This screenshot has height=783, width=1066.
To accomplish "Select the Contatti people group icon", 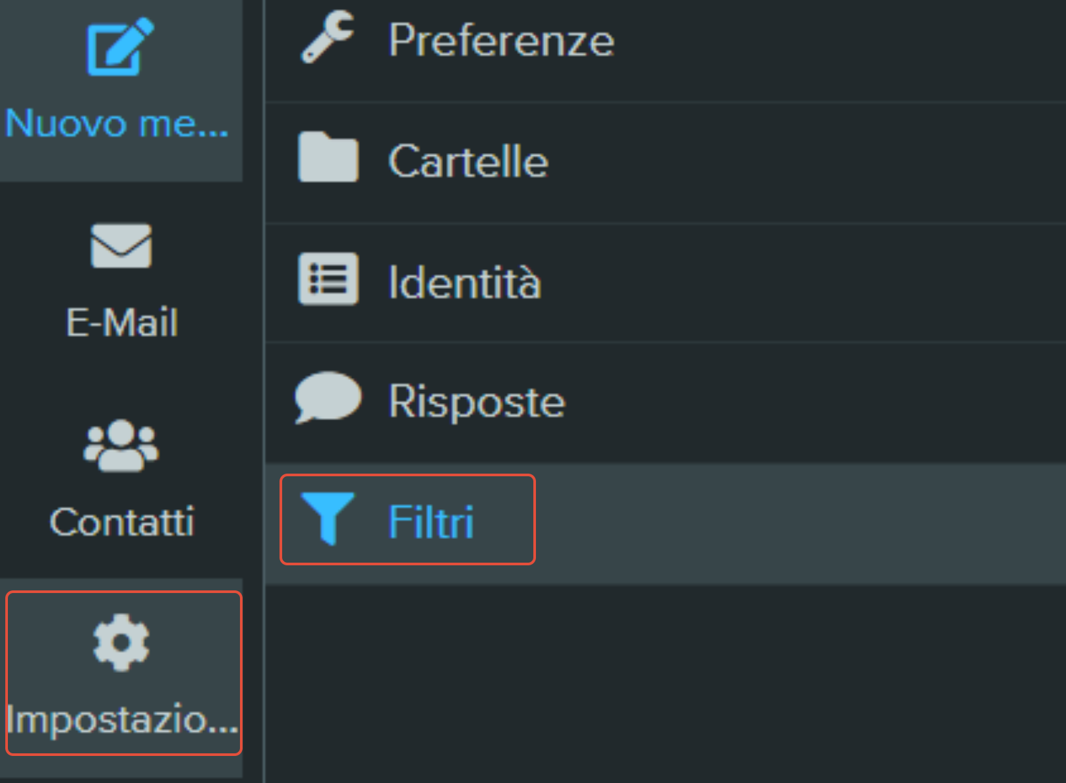I will point(121,445).
